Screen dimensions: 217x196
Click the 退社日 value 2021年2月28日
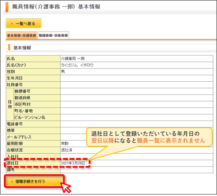[x=73, y=163]
